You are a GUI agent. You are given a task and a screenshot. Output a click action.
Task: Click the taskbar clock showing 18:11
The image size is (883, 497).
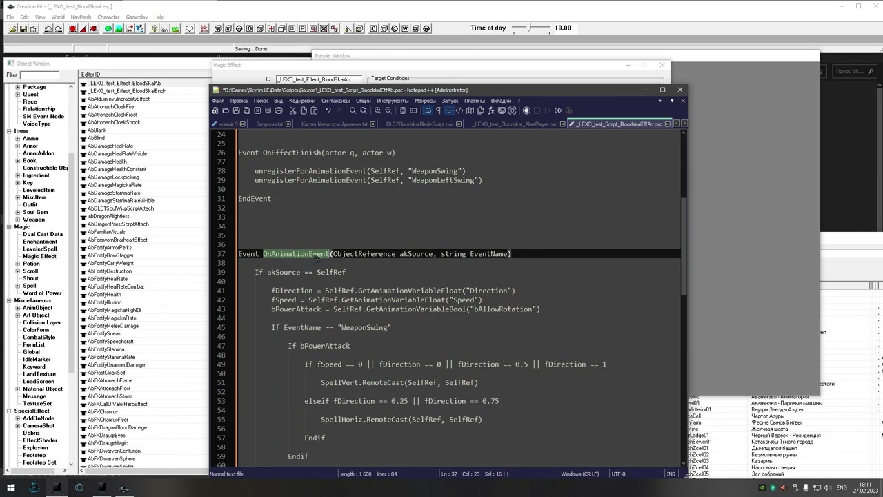point(865,488)
